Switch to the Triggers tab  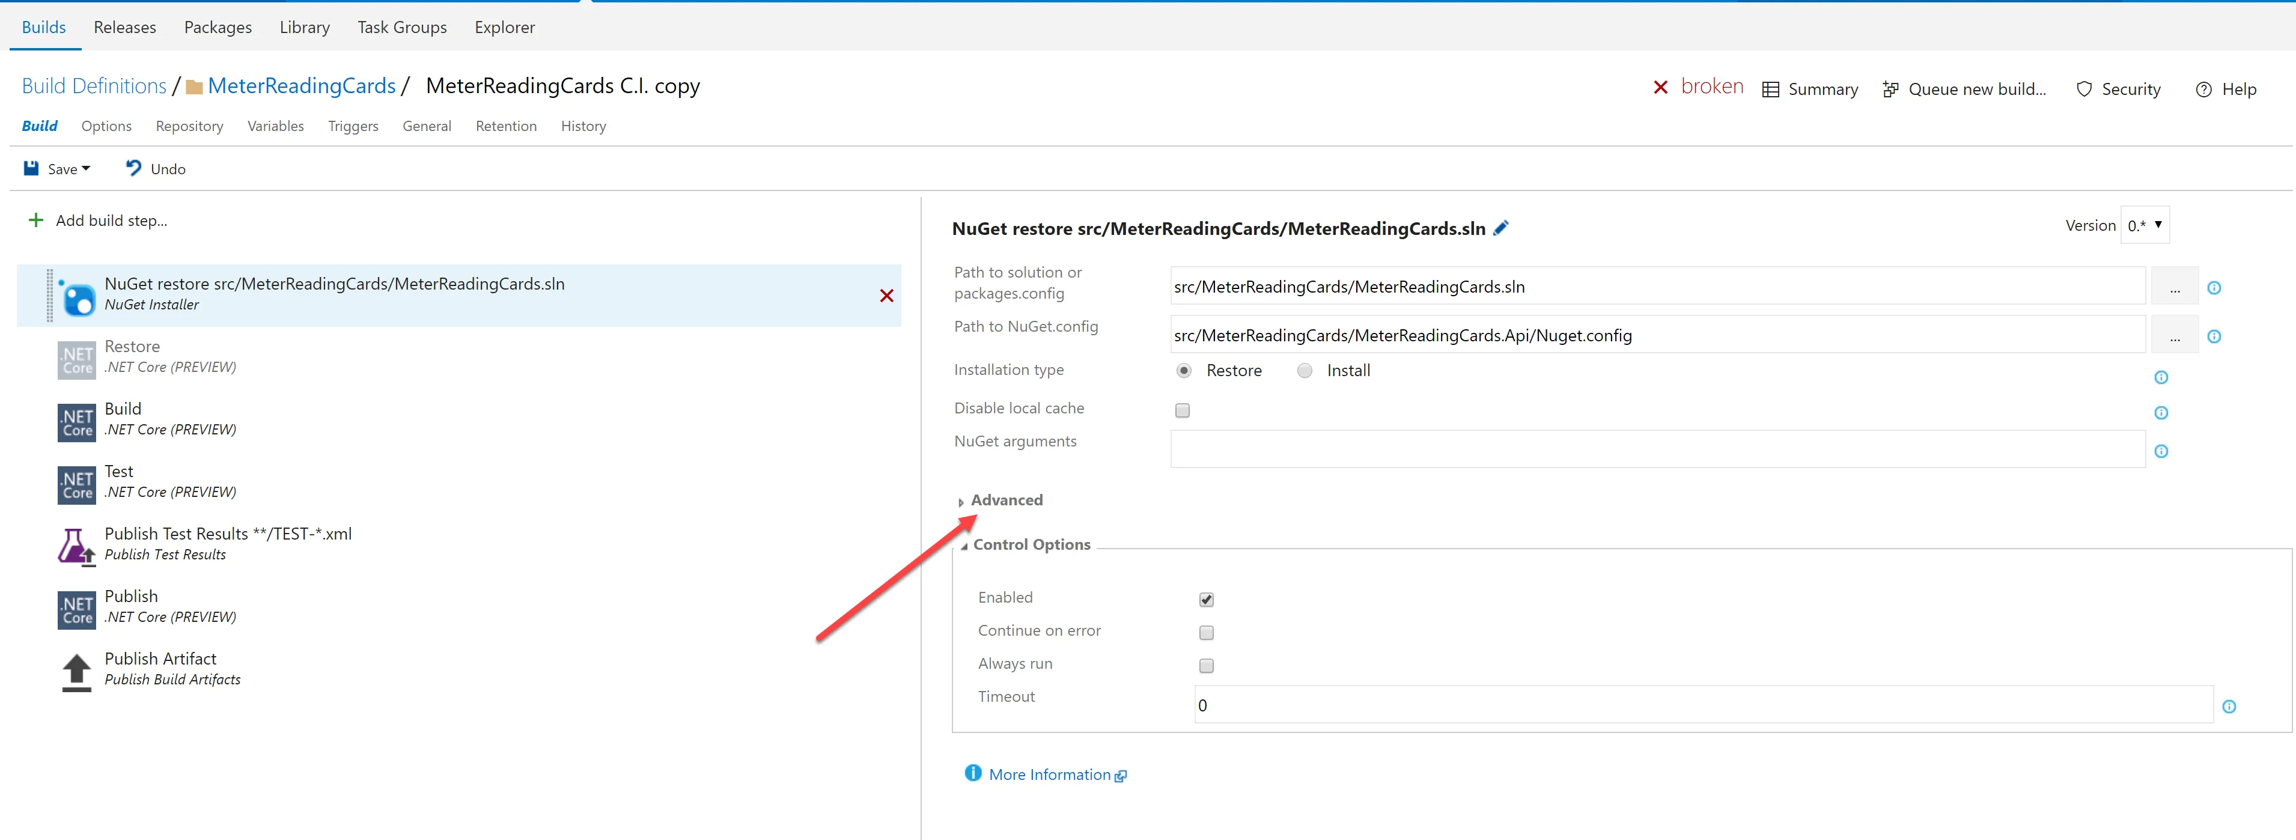tap(353, 126)
